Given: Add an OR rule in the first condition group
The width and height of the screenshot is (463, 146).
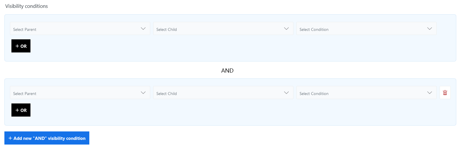Looking at the screenshot, I should pos(21,46).
